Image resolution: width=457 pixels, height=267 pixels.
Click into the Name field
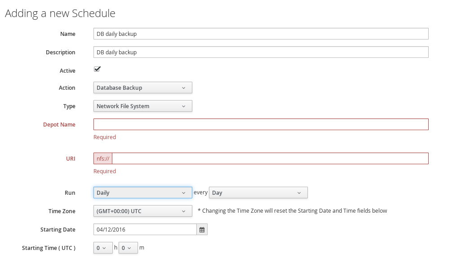[x=261, y=34]
